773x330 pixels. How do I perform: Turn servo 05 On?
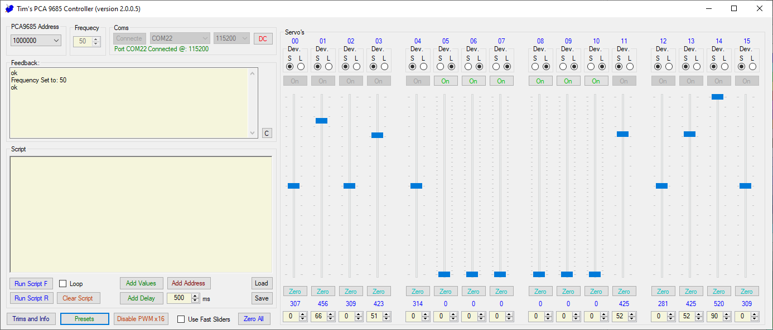446,80
